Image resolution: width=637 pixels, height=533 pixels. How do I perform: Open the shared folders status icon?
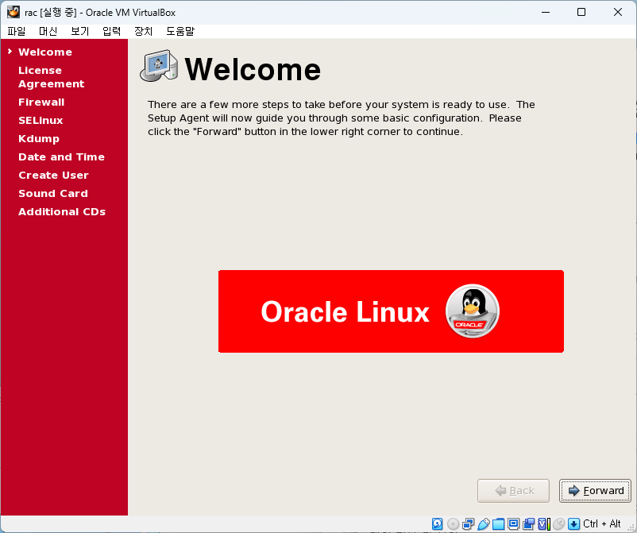tap(499, 524)
